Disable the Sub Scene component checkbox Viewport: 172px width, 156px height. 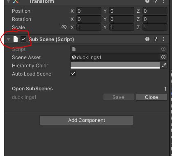23,39
